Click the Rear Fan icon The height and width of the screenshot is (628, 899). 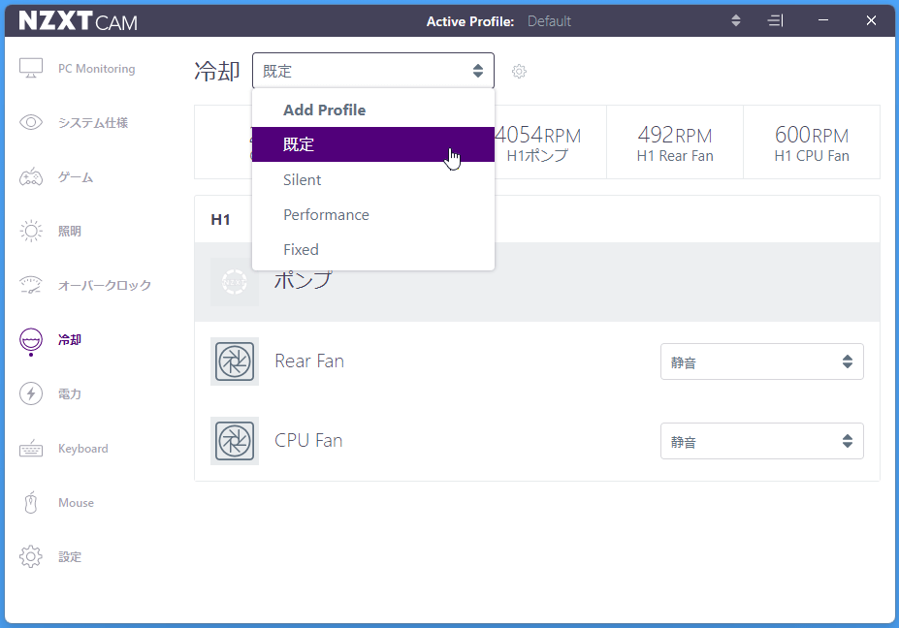[235, 361]
